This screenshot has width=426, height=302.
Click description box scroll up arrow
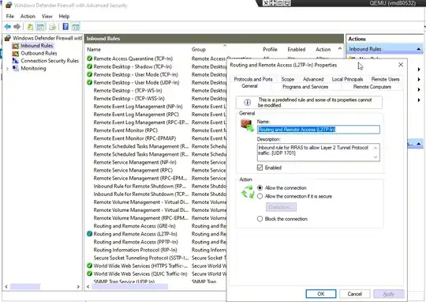tap(376, 148)
